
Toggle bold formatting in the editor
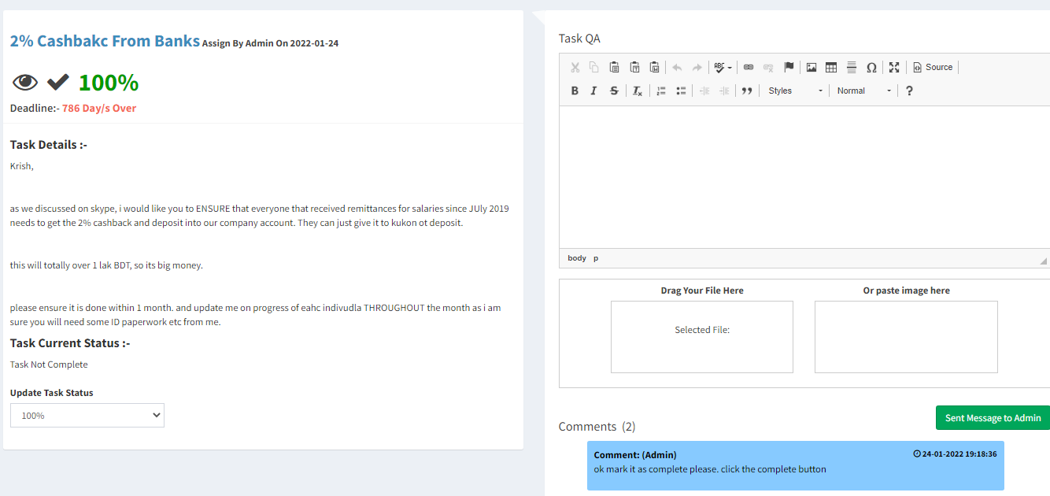[575, 91]
